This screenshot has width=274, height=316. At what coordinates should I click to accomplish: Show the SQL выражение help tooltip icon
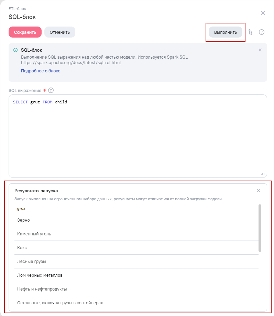(51, 90)
